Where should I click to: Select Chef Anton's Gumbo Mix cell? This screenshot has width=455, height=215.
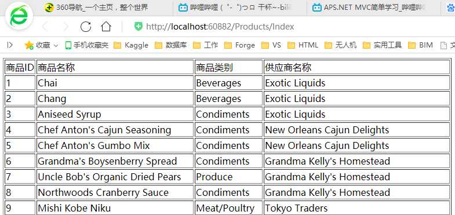click(x=115, y=145)
